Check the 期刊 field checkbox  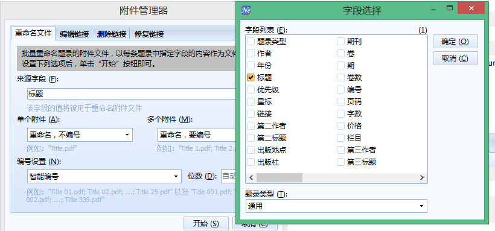(340, 42)
